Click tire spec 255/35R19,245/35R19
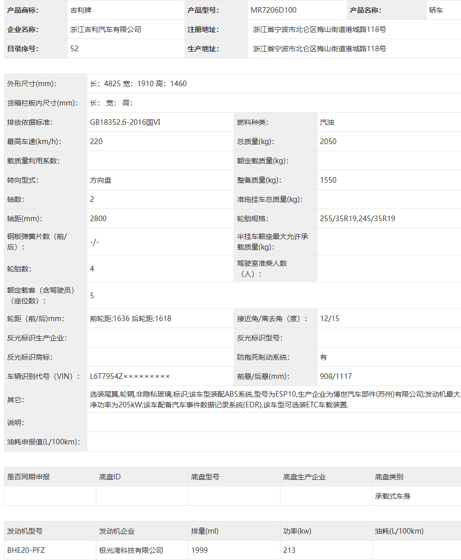This screenshot has width=461, height=560. click(x=358, y=219)
